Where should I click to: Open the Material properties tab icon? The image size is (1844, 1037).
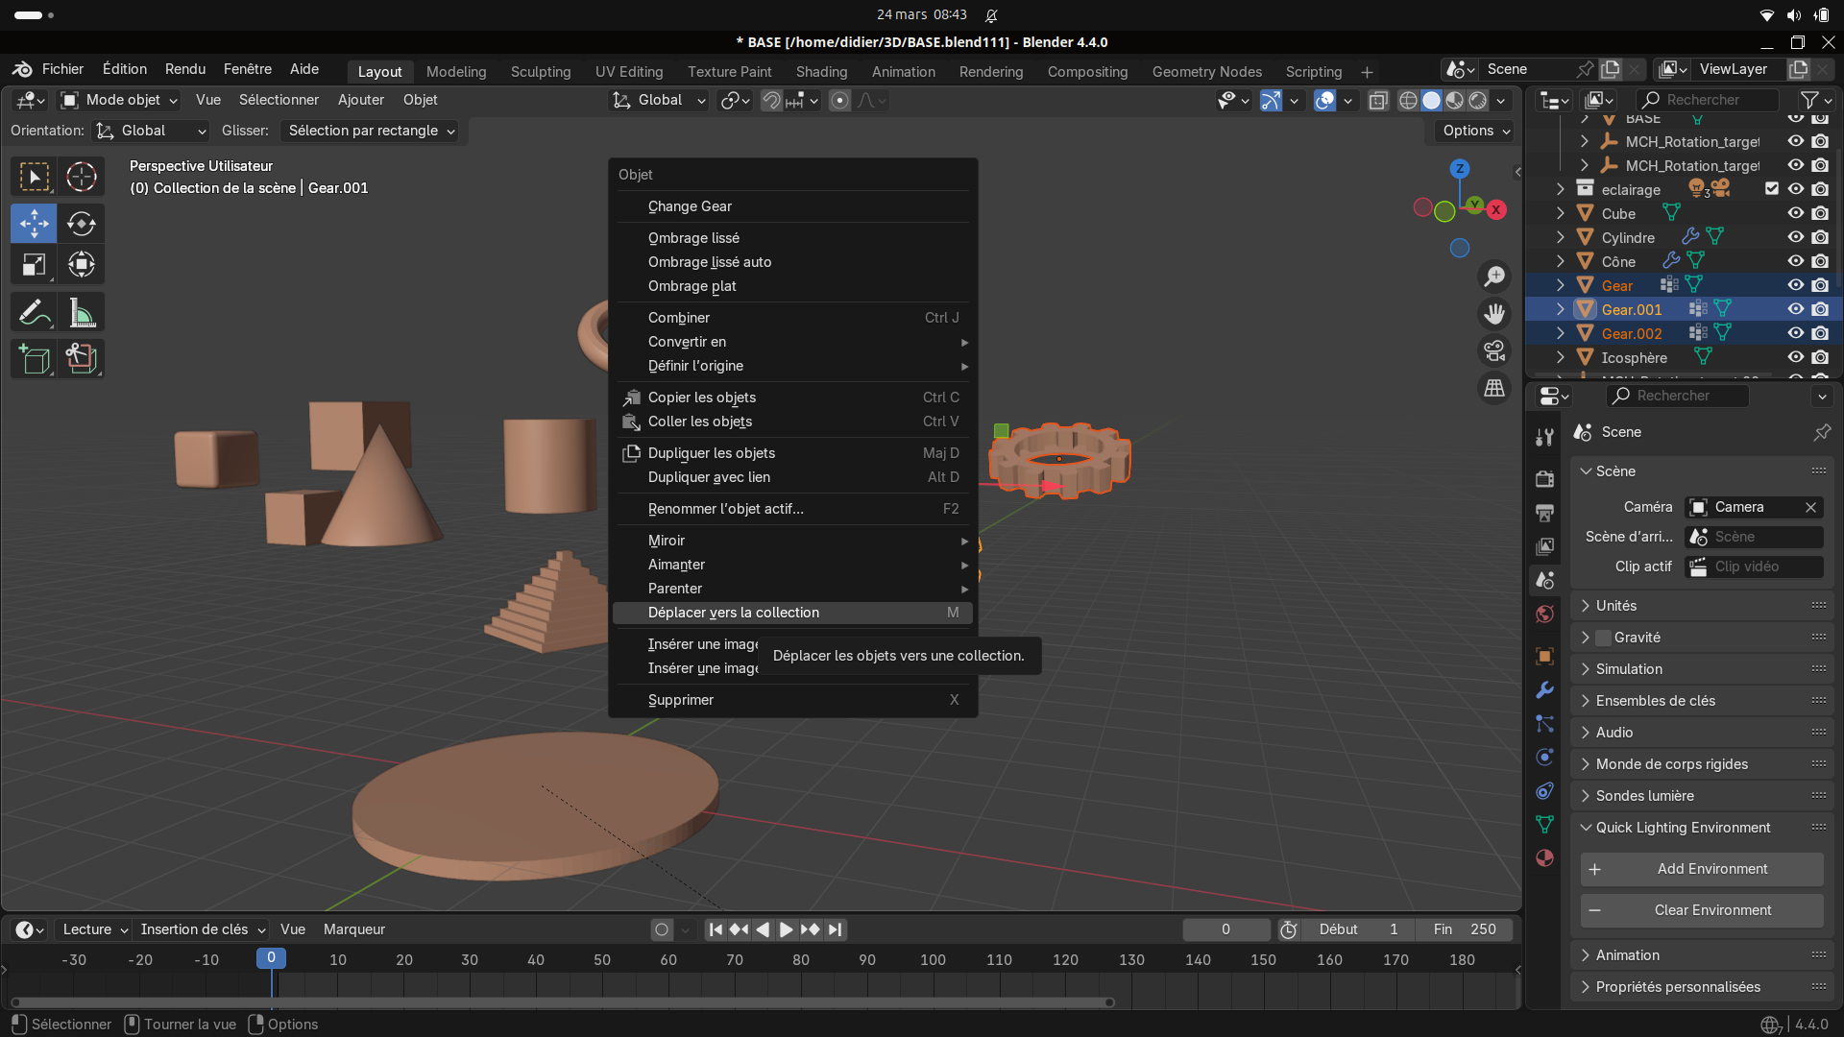(1544, 858)
